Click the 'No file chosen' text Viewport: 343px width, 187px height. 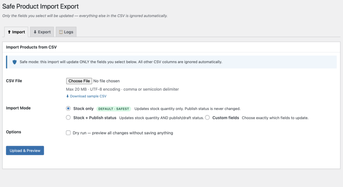(107, 81)
